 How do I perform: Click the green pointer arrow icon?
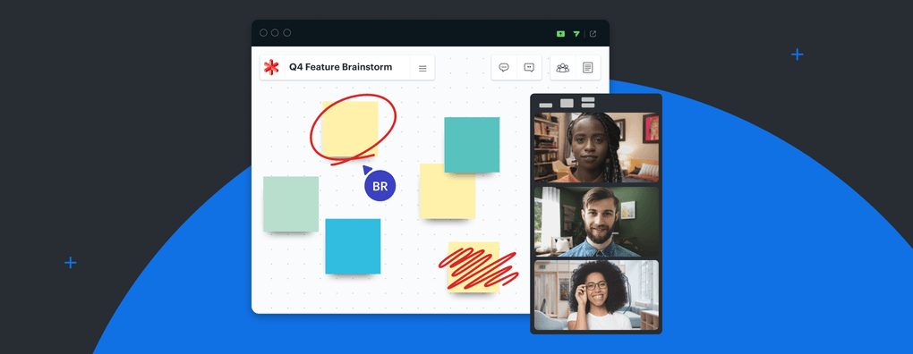click(x=576, y=34)
